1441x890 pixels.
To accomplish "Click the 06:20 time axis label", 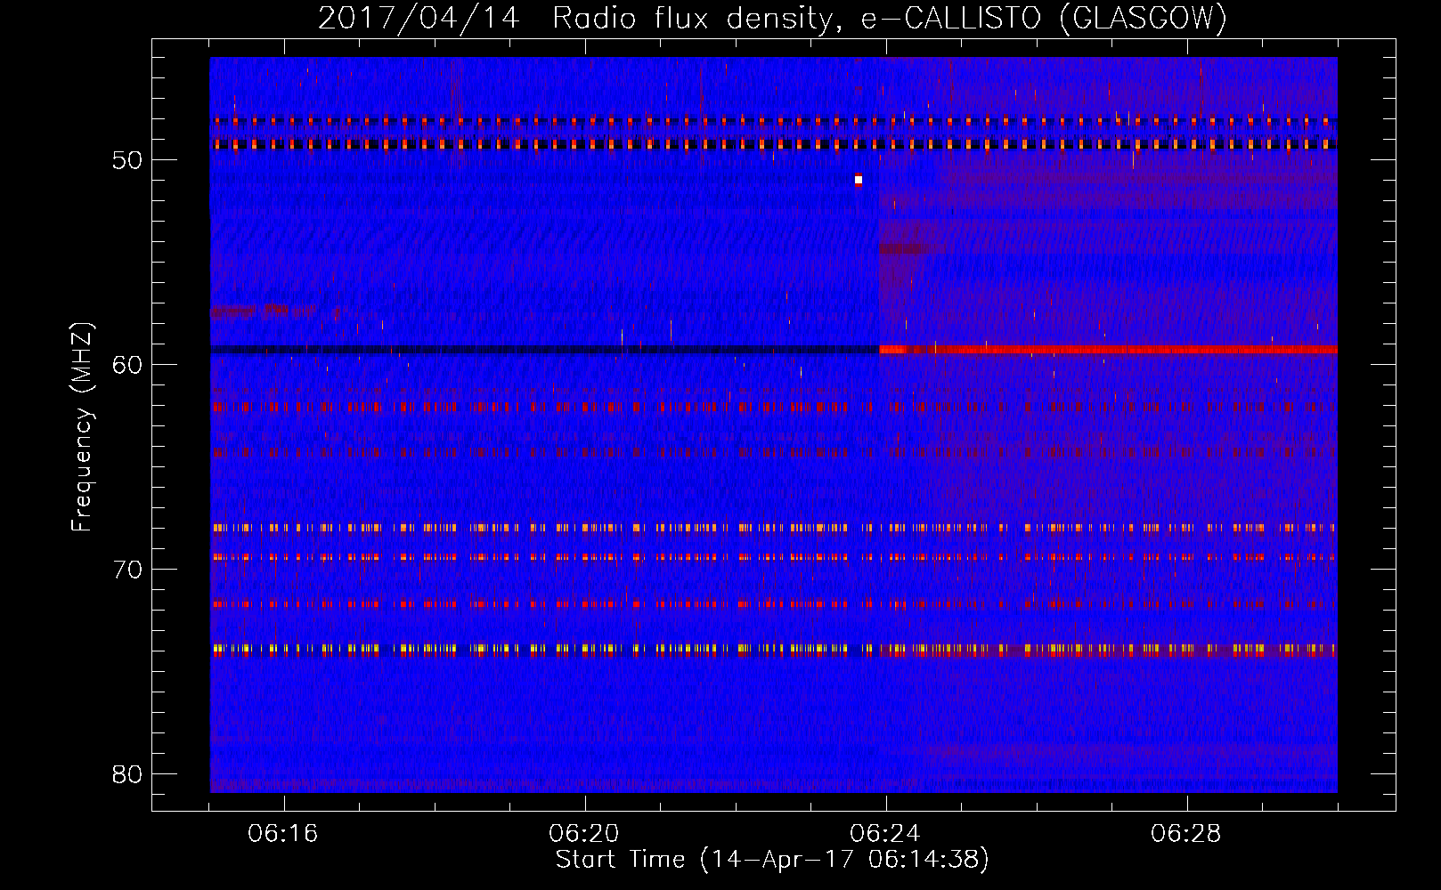I will point(585,834).
